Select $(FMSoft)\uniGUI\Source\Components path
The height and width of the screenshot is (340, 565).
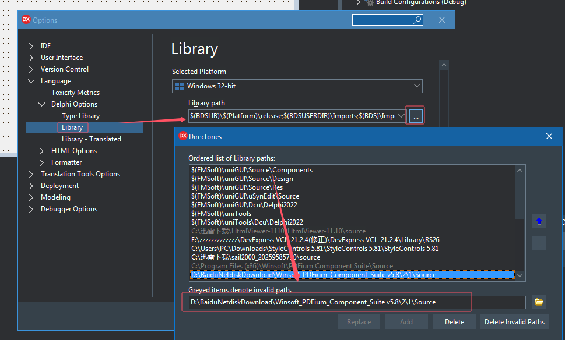click(x=252, y=170)
